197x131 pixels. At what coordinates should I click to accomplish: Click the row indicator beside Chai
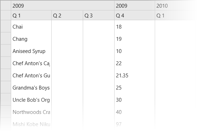[x=6, y=26]
